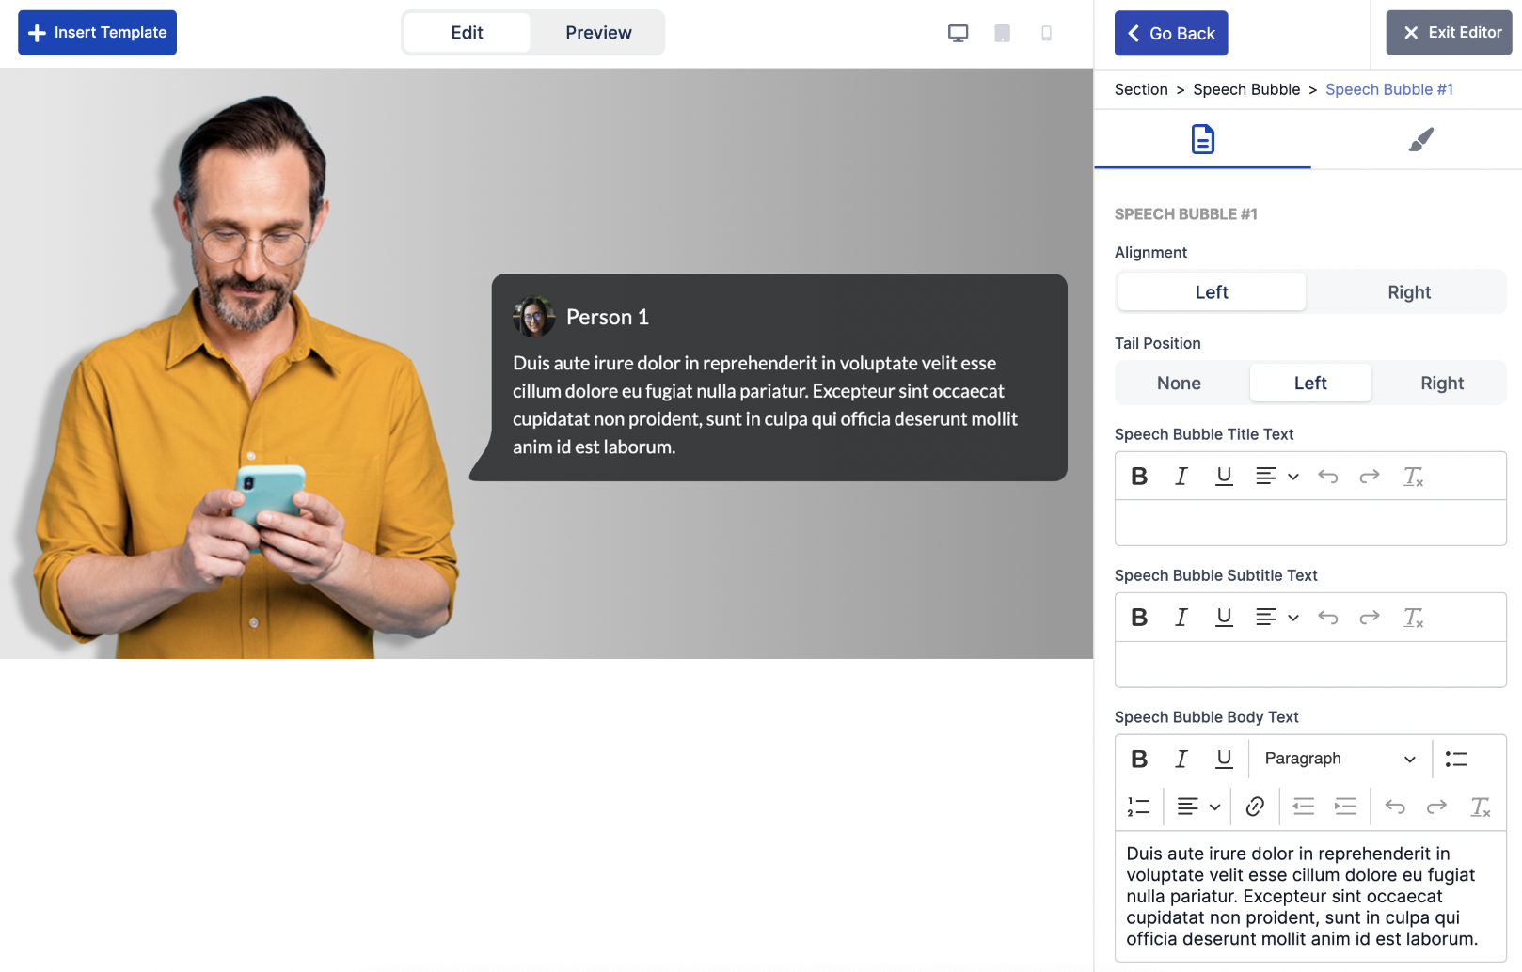Switch to Preview mode tab
Viewport: 1522px width, 972px height.
pyautogui.click(x=598, y=33)
